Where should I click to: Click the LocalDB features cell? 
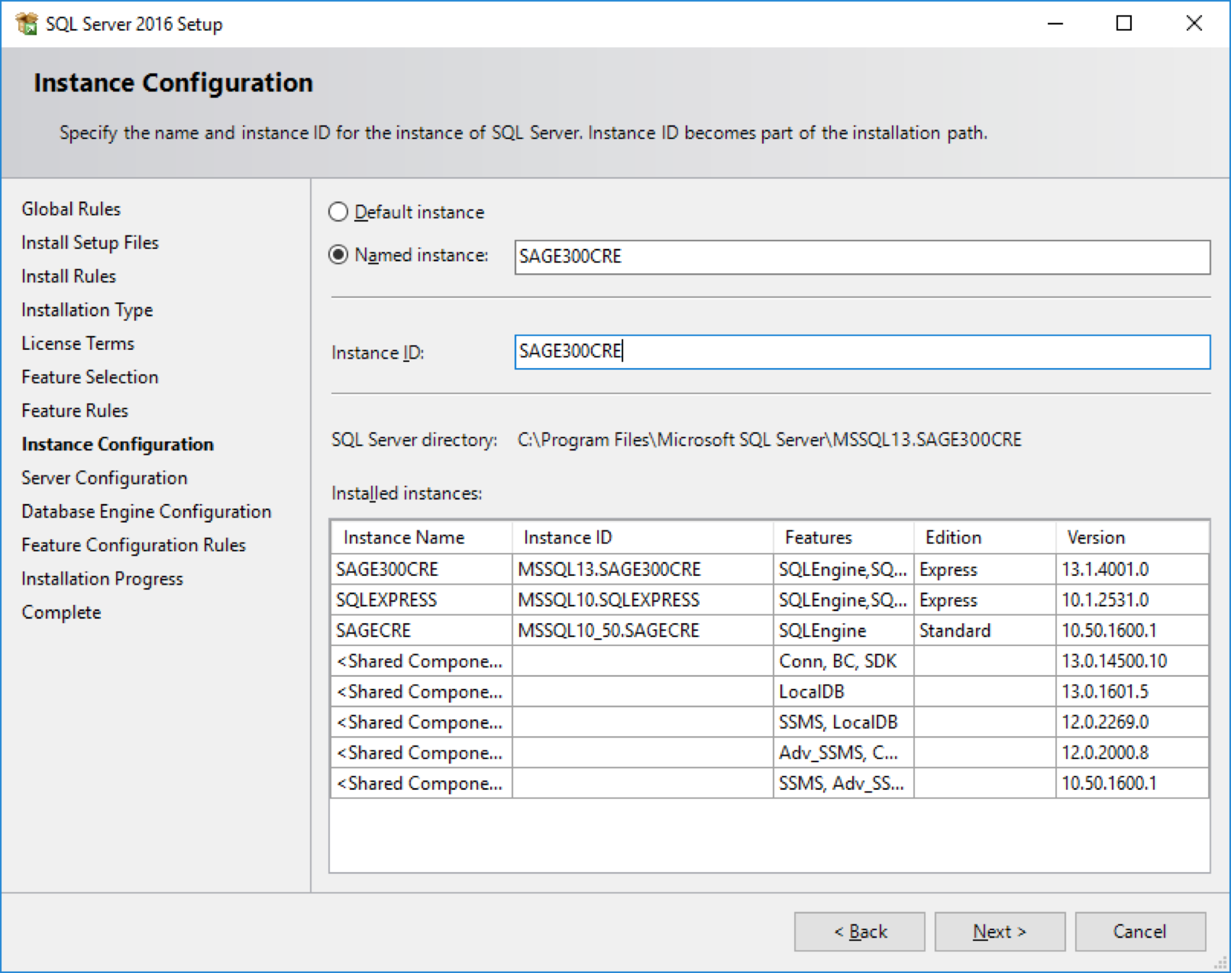843,691
